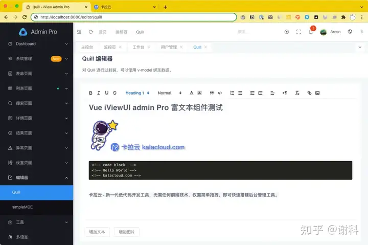Expand the 系统管理 sidebar menu
Viewport: 368px width, 245px height.
click(x=36, y=58)
